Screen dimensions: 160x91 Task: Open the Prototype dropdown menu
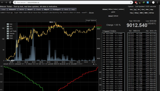tap(57, 9)
